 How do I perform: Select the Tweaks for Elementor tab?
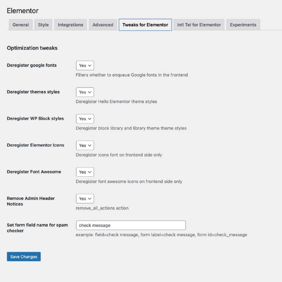(x=145, y=25)
